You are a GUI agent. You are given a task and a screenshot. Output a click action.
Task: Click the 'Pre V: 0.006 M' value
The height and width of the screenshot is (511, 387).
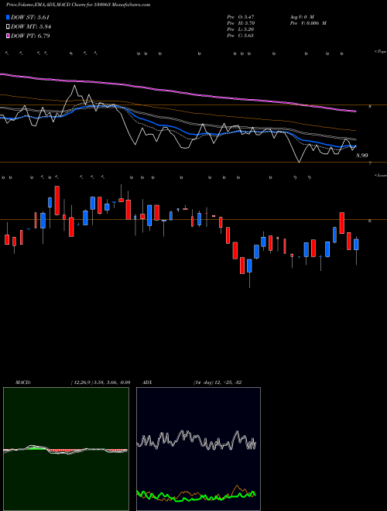[x=308, y=23]
